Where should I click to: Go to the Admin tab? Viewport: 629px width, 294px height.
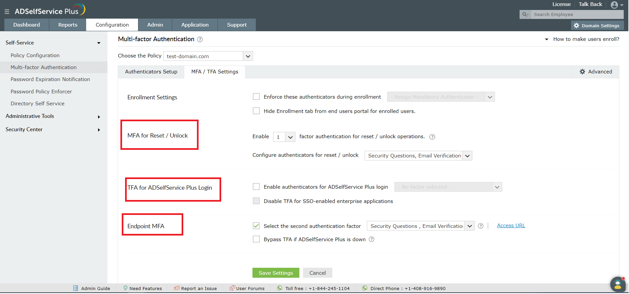pos(155,25)
